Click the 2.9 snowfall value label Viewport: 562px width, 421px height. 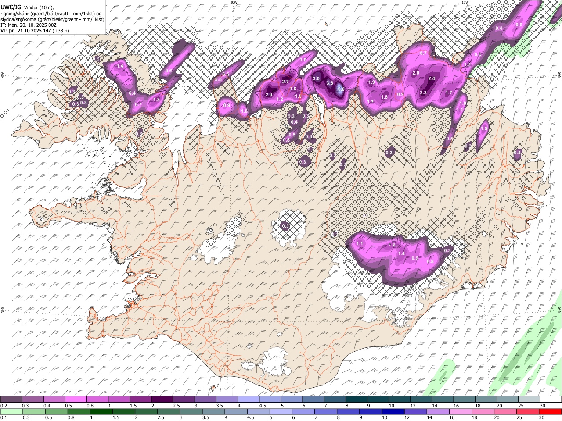click(x=269, y=95)
